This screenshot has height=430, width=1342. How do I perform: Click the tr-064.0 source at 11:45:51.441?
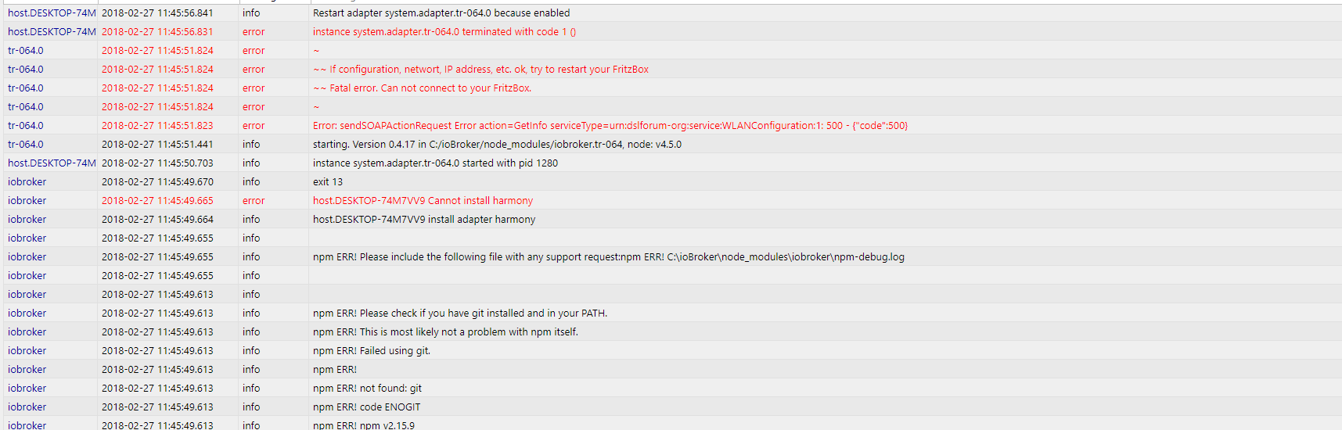point(26,145)
